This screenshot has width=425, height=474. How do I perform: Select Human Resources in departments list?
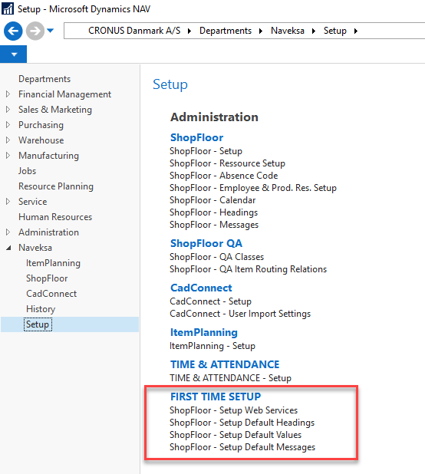[x=55, y=217]
